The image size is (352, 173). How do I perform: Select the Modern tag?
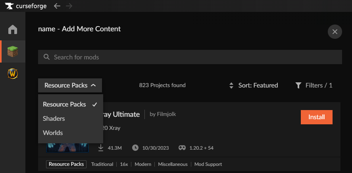143,164
